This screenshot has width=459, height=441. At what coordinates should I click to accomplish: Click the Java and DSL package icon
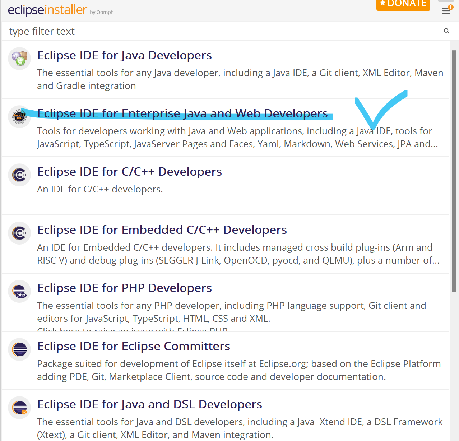19,408
